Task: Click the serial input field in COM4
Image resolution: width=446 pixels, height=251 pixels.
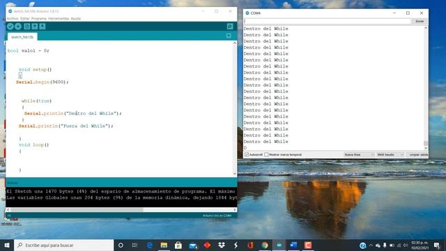Action: pyautogui.click(x=327, y=22)
